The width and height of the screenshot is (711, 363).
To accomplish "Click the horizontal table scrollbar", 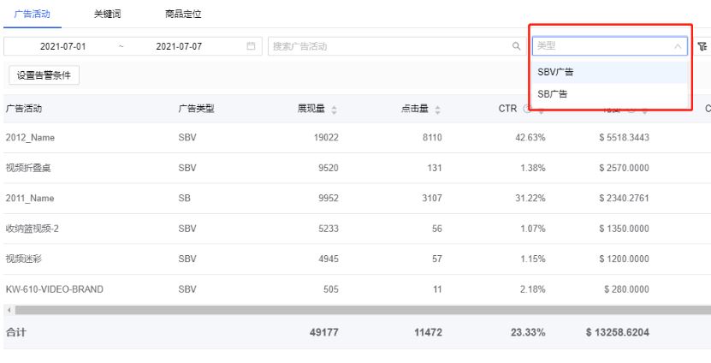I will 363,311.
